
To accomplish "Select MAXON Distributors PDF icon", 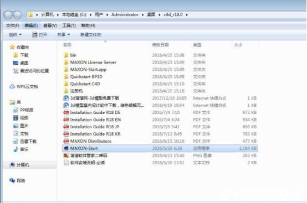I will 66,141.
